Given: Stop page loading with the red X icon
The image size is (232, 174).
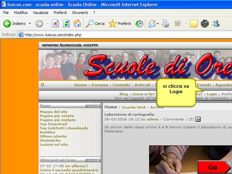Looking at the screenshot, I should [x=55, y=24].
